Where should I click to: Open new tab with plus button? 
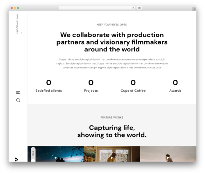point(194,9)
